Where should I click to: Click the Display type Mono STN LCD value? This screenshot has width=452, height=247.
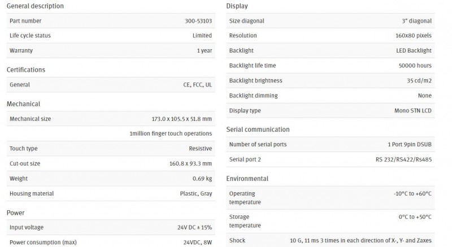pos(413,110)
